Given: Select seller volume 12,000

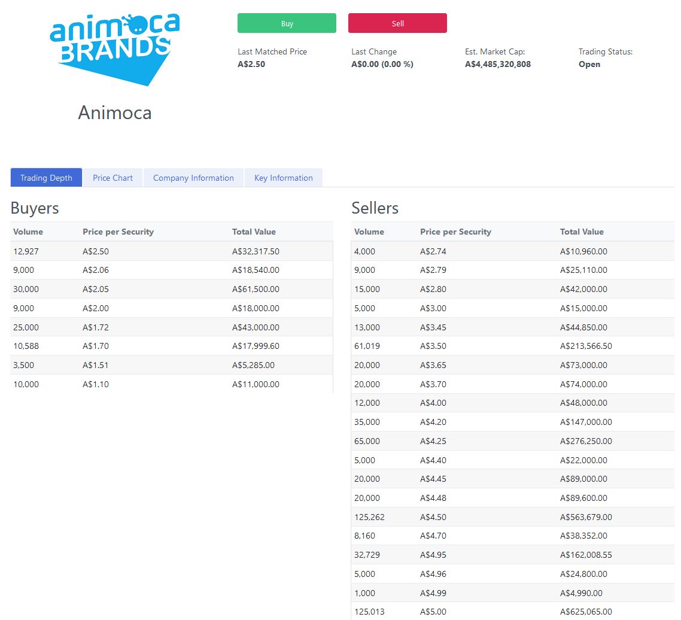Looking at the screenshot, I should point(367,403).
